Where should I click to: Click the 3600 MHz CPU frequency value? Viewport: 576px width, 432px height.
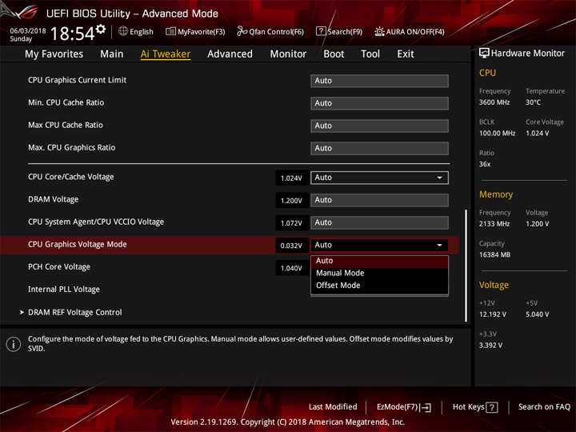tap(494, 102)
